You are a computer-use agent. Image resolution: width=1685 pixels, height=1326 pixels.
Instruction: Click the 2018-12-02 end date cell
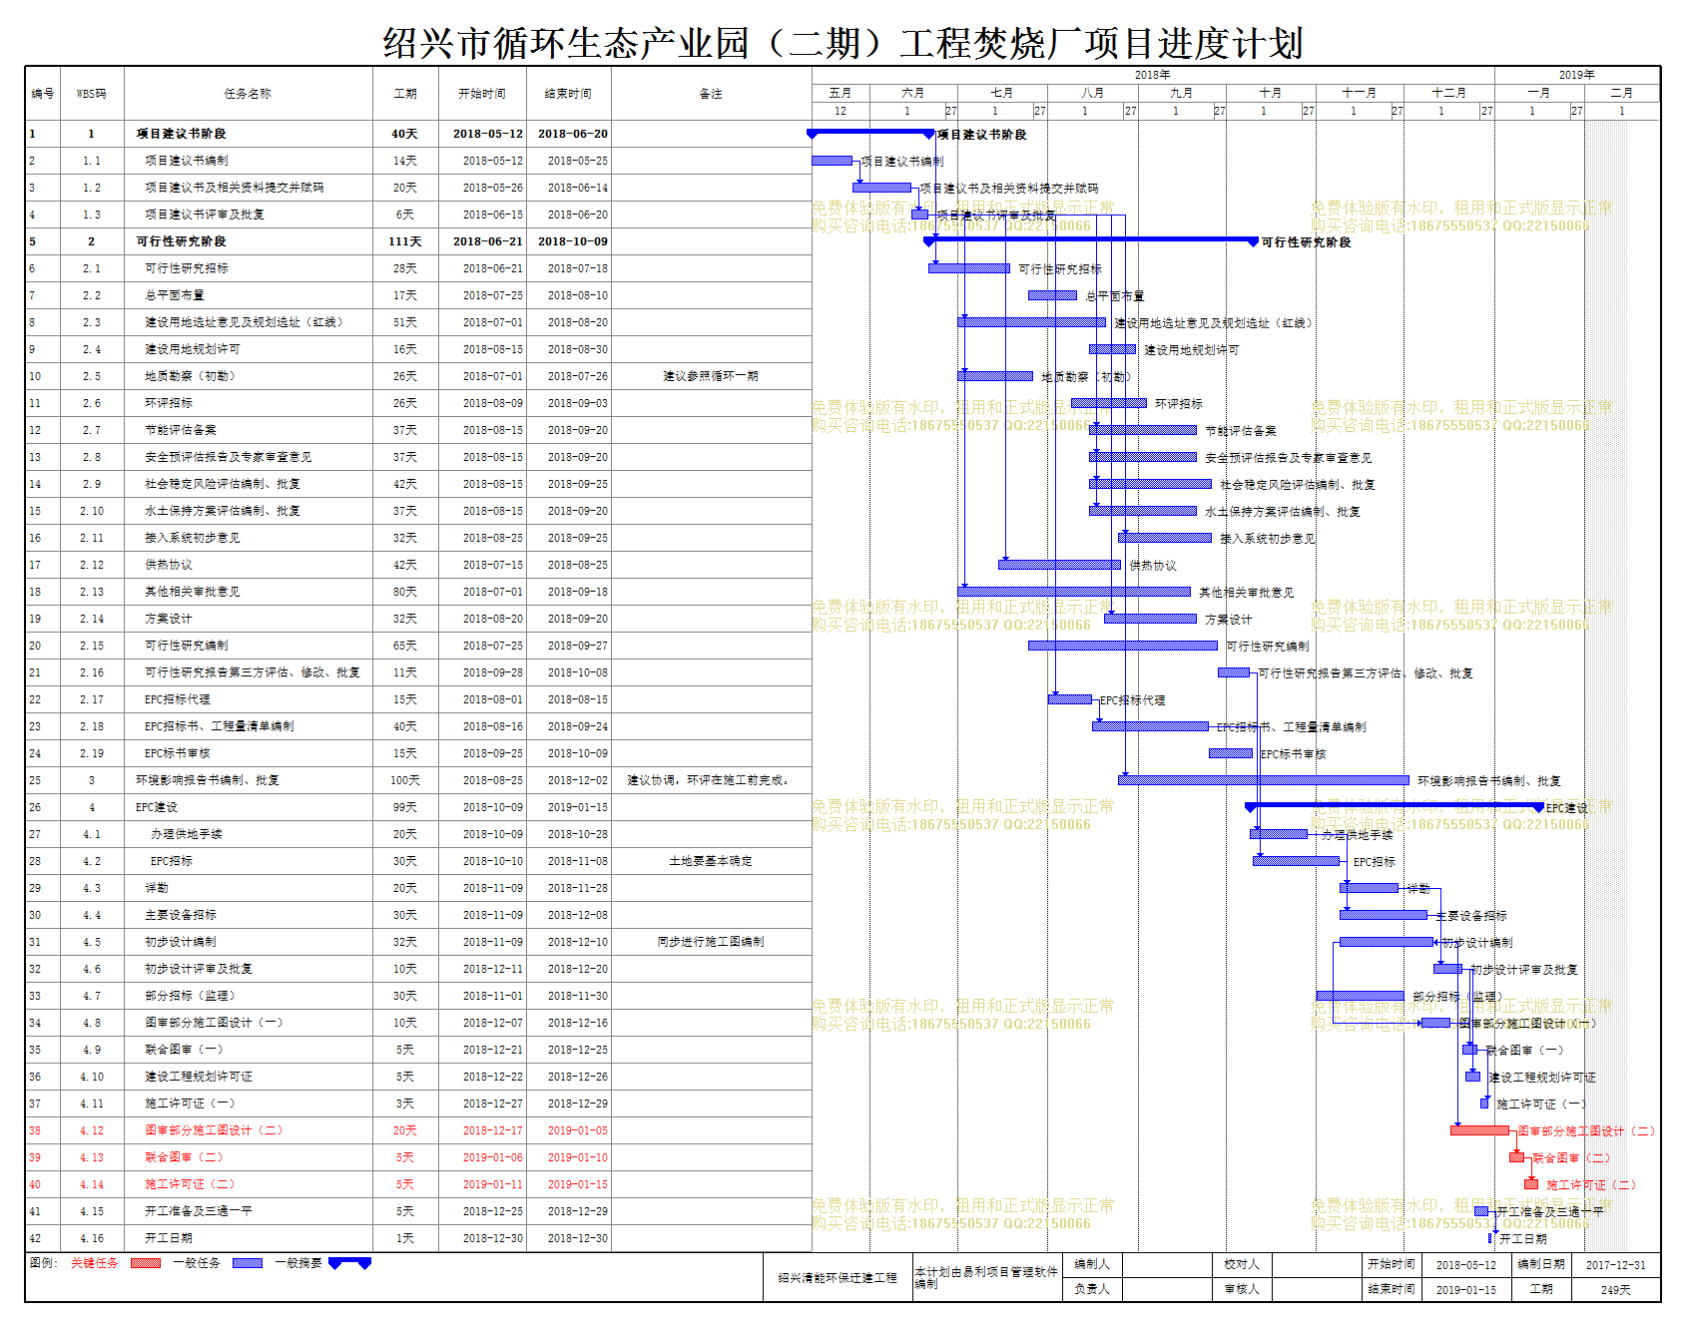point(578,780)
